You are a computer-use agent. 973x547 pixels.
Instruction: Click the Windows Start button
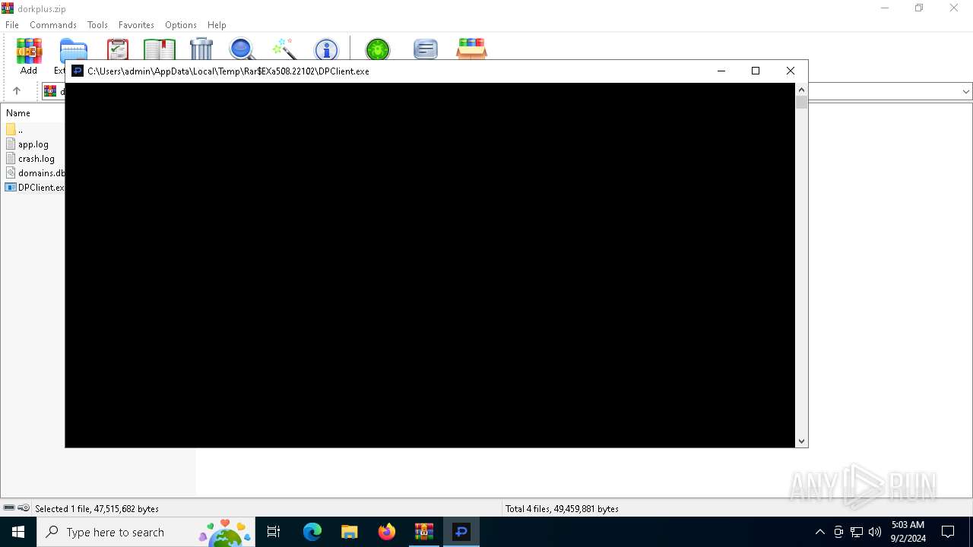18,532
